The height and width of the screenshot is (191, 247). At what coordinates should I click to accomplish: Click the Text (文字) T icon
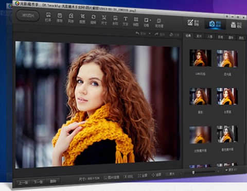coord(126,21)
